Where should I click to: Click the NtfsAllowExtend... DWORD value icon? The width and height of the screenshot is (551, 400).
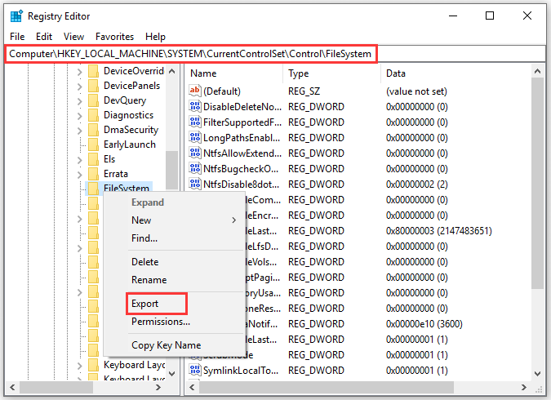tap(194, 153)
